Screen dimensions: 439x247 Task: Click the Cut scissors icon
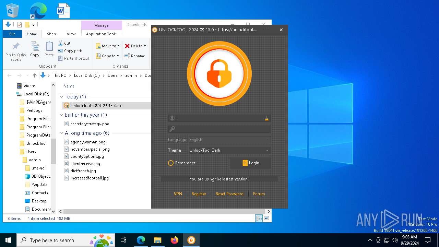pyautogui.click(x=60, y=43)
